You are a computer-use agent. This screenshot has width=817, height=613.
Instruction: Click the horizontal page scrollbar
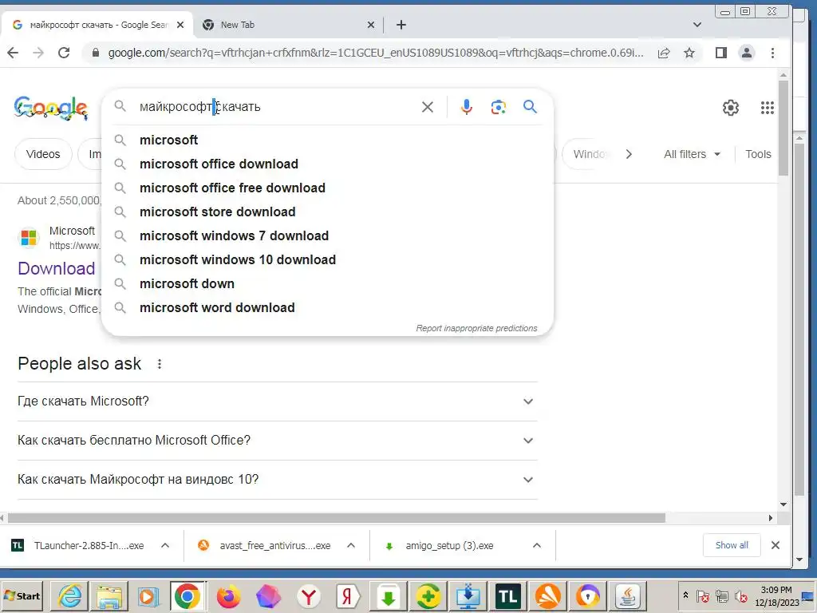[x=337, y=518]
